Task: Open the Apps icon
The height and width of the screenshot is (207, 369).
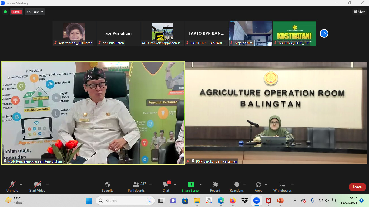Action: point(258,184)
